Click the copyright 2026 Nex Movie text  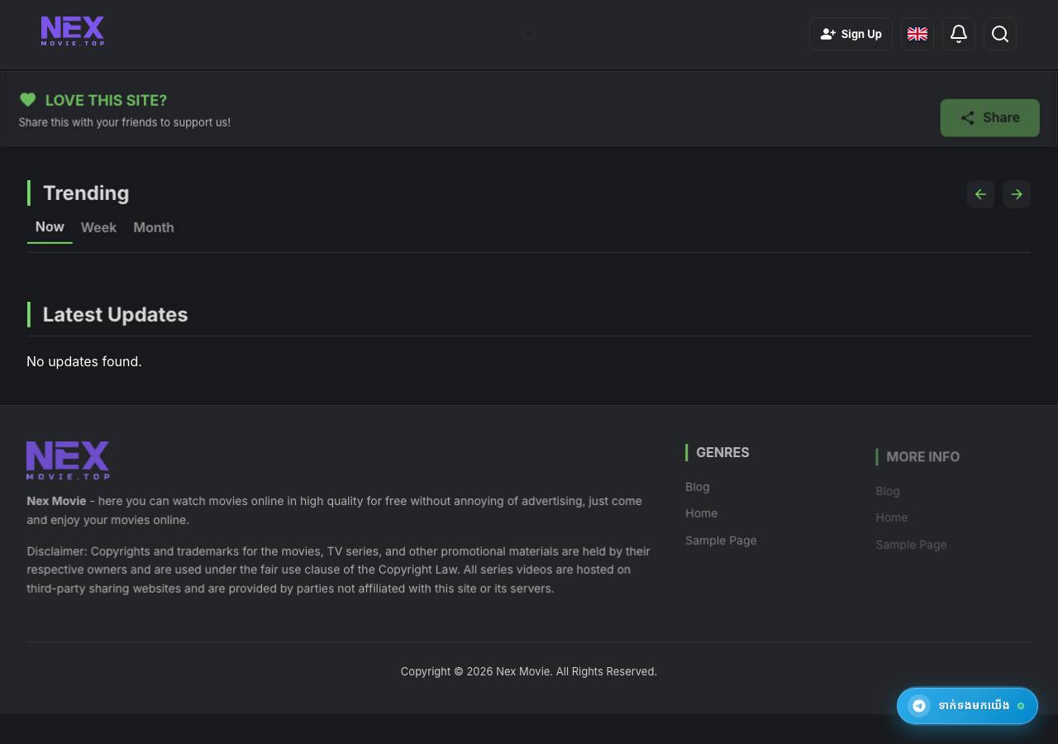[529, 671]
